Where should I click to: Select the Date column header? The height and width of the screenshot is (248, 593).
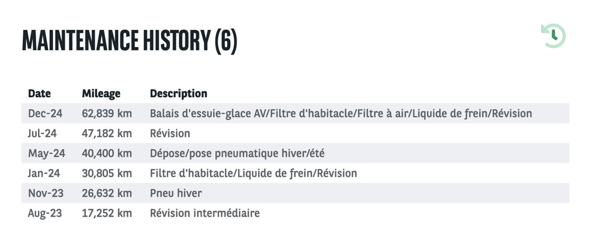[39, 93]
